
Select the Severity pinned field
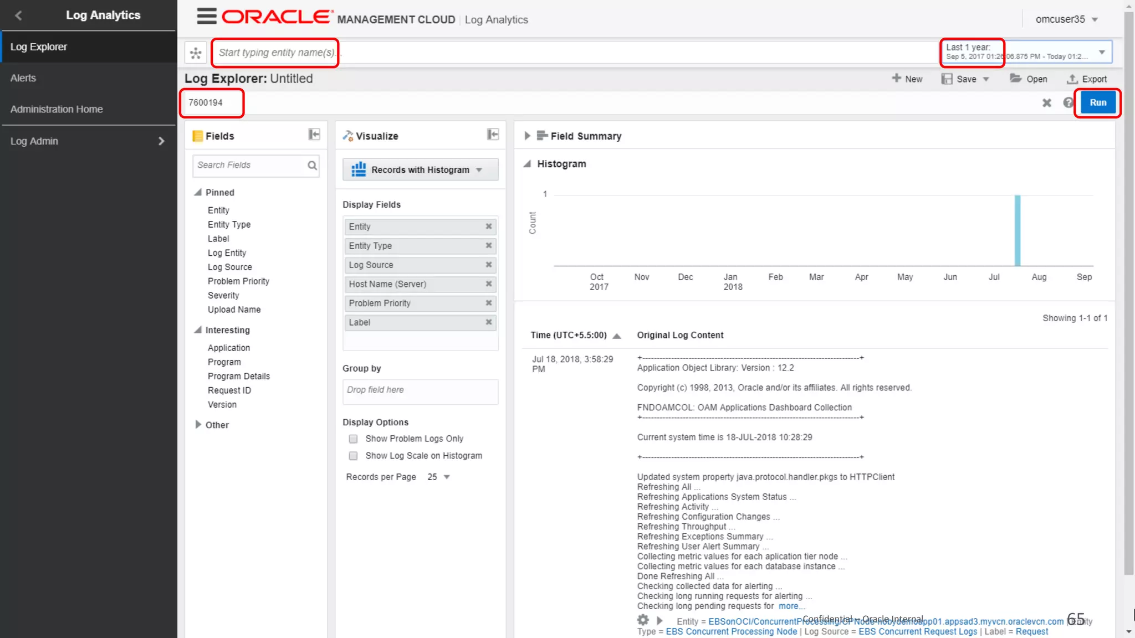click(x=223, y=295)
